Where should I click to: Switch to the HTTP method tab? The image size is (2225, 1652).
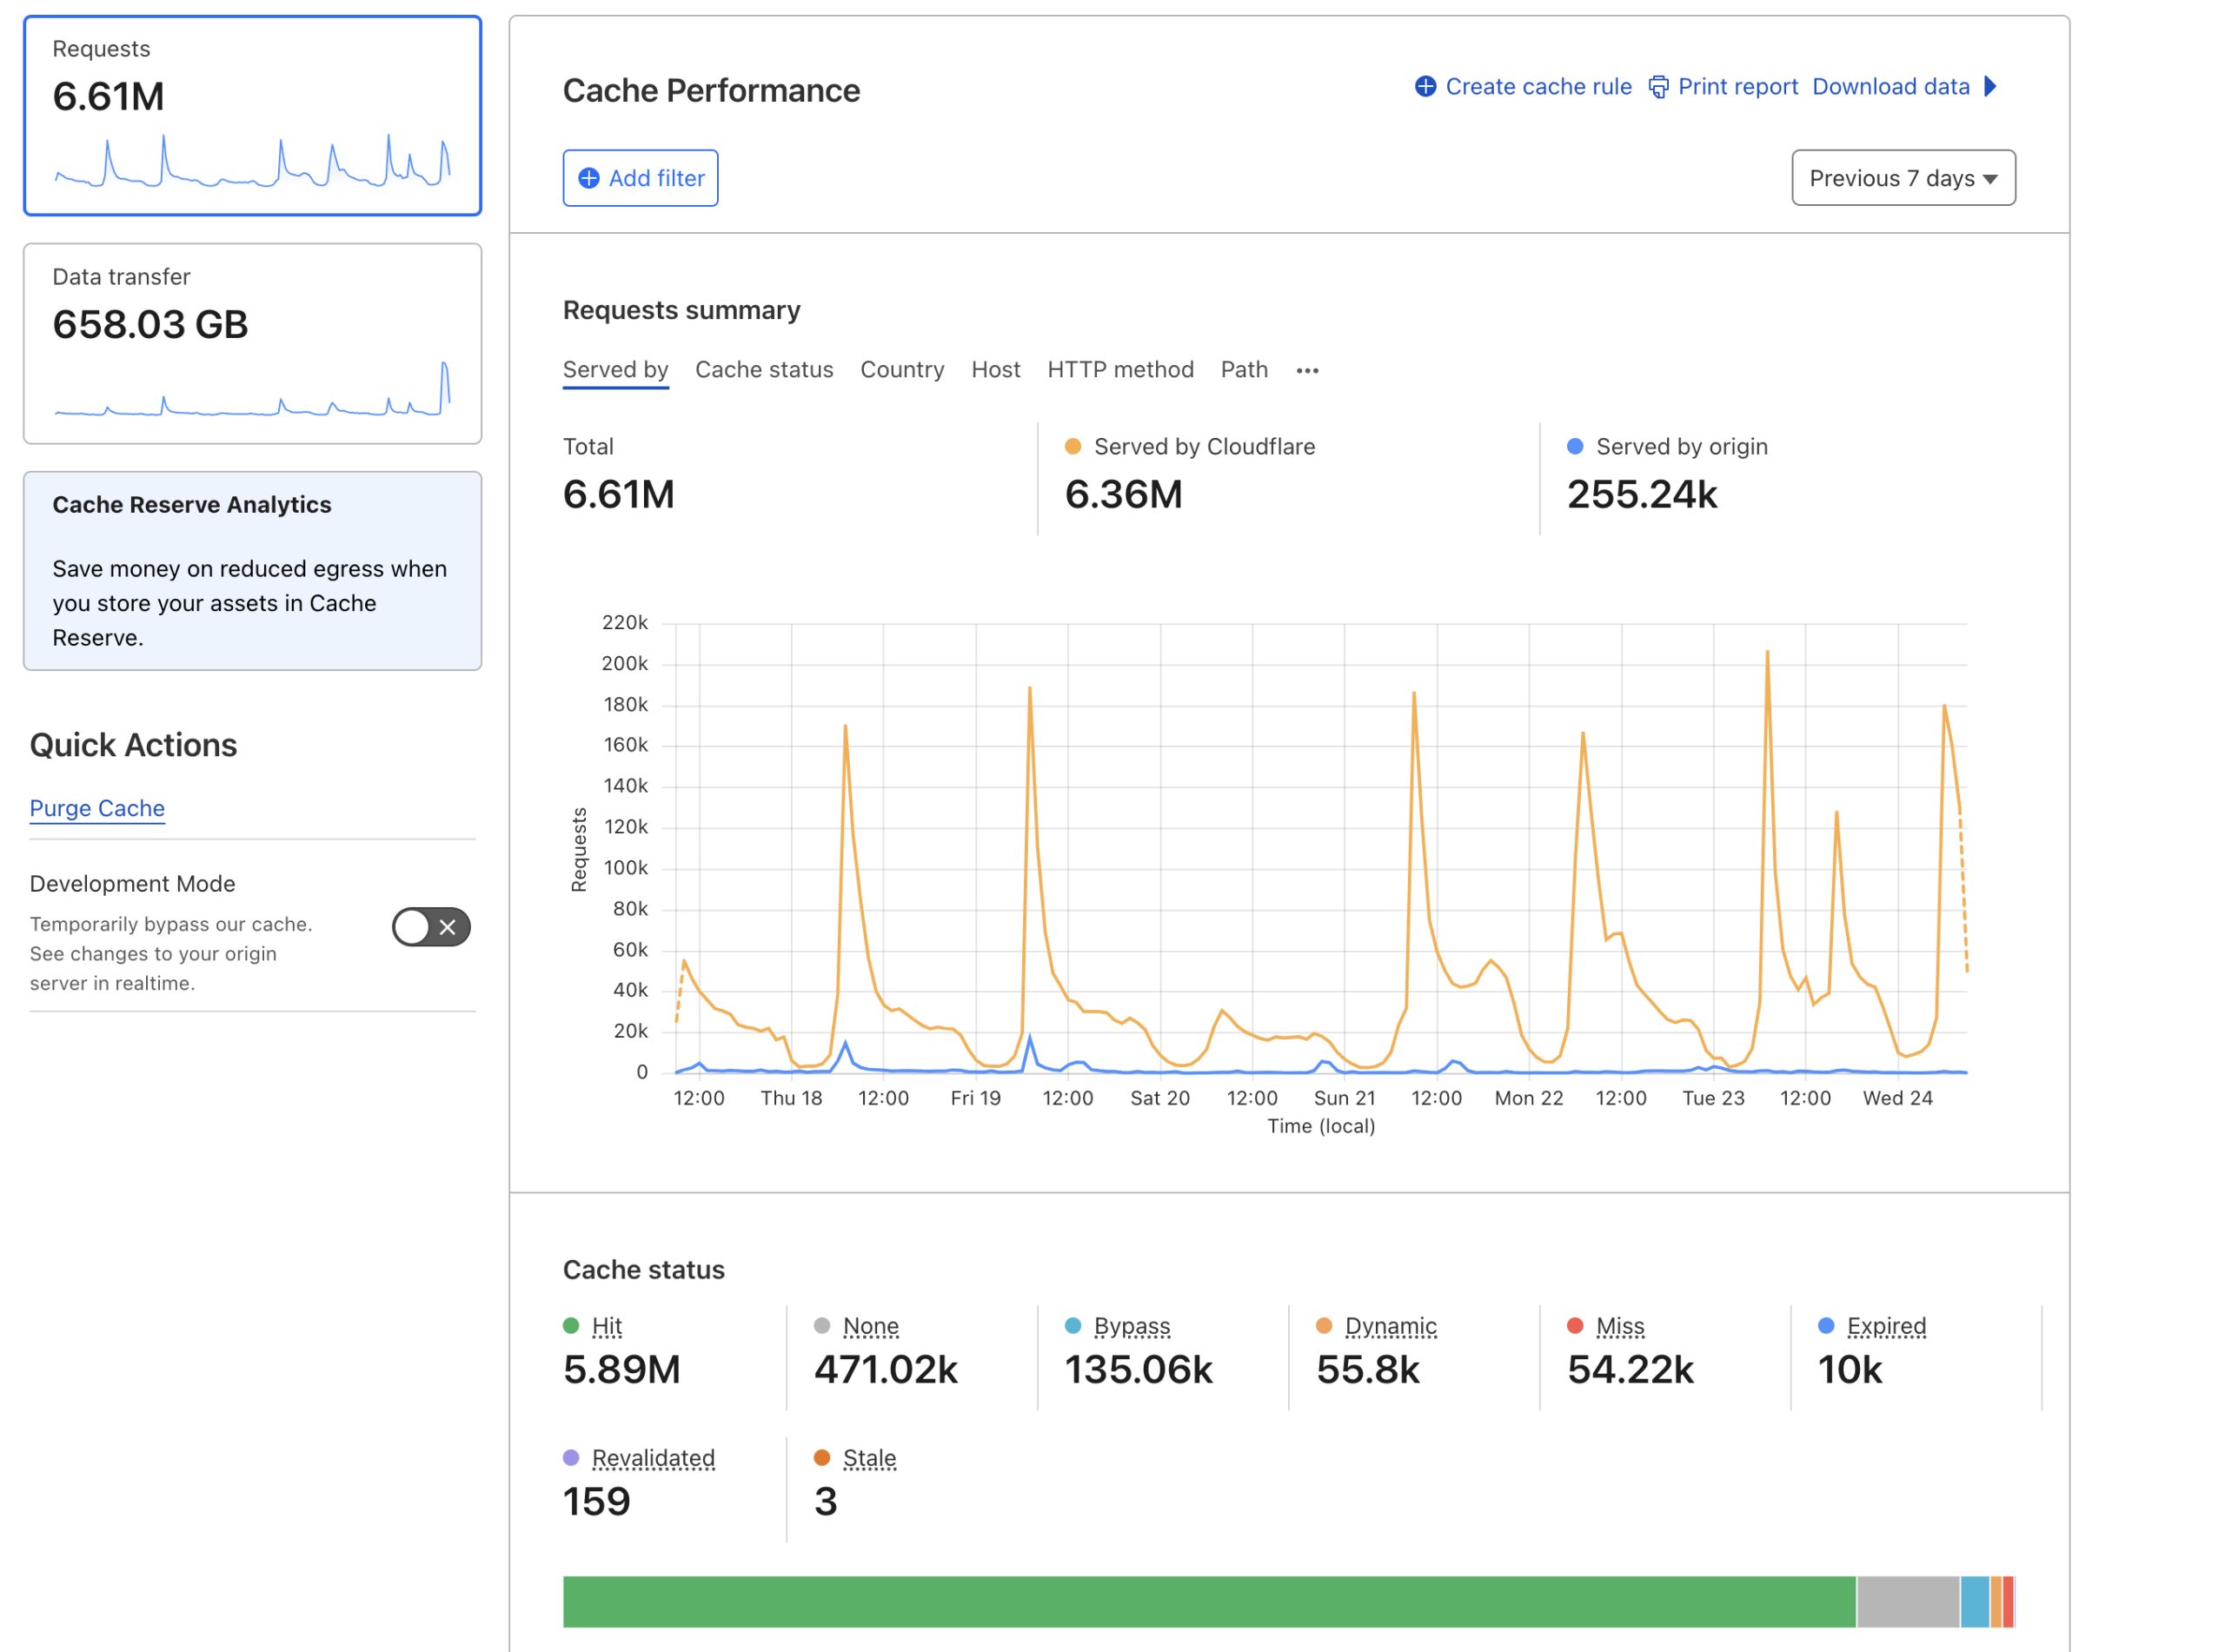coord(1120,370)
